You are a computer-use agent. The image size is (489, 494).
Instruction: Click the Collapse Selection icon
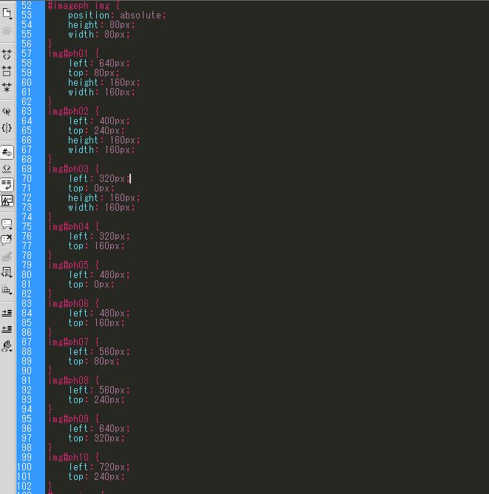[7, 71]
